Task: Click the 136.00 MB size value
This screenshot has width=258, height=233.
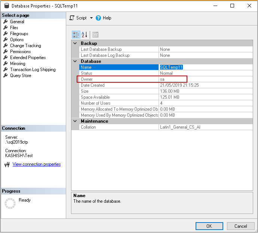Action: tap(170, 91)
